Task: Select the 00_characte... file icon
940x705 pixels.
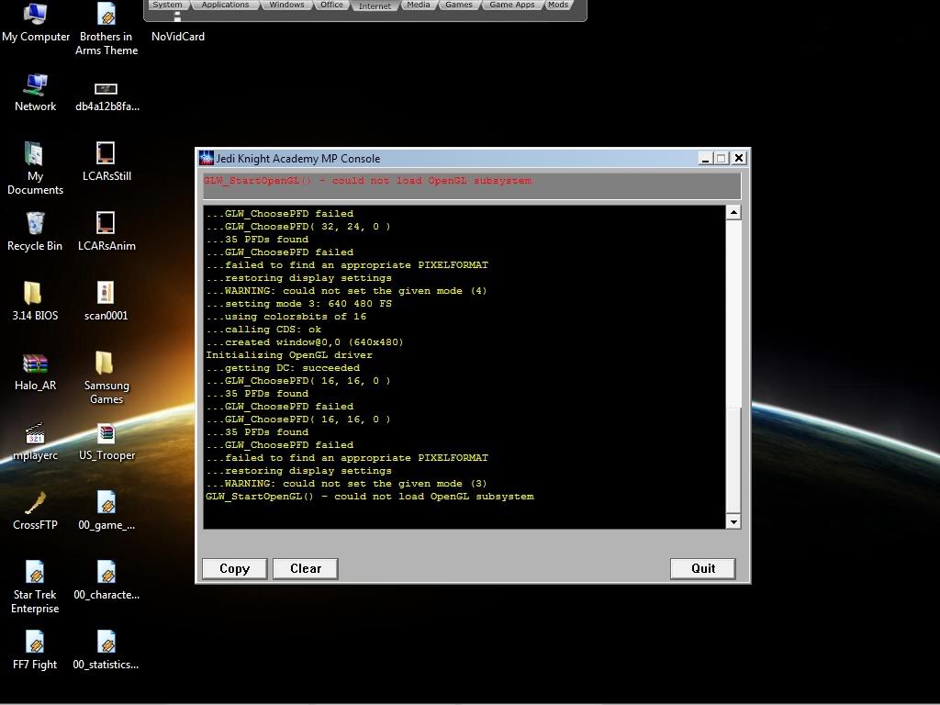Action: point(106,580)
